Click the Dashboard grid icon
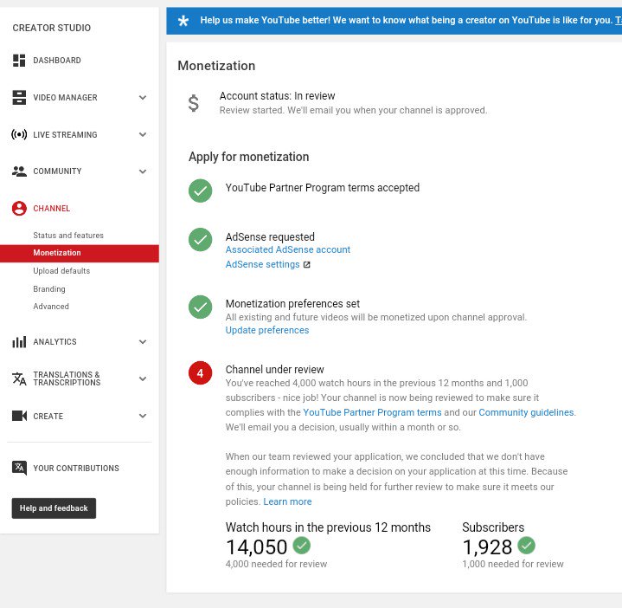Screen dimensions: 622x608 click(19, 61)
